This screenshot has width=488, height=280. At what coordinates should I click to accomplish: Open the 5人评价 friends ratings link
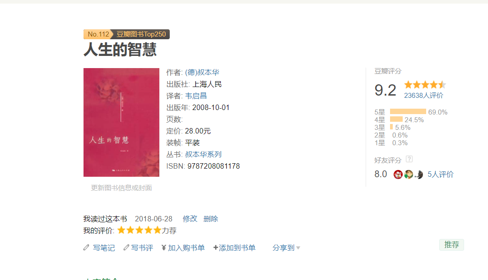pyautogui.click(x=441, y=174)
